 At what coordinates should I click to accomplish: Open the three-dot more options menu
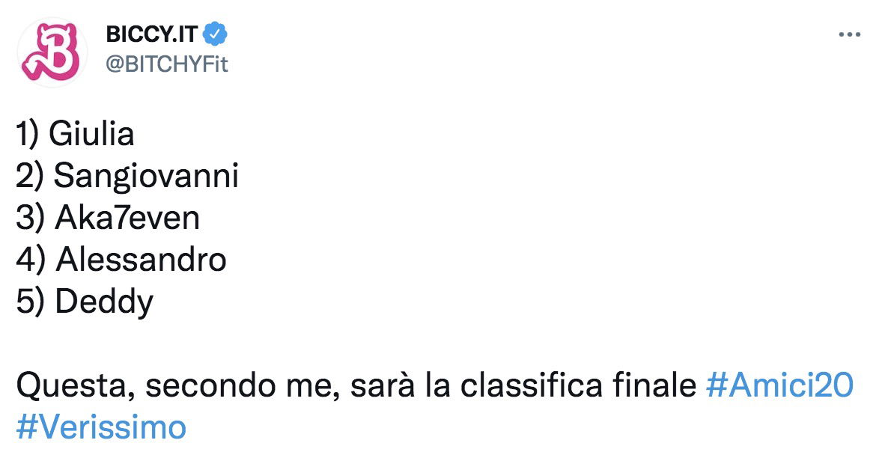click(x=849, y=35)
